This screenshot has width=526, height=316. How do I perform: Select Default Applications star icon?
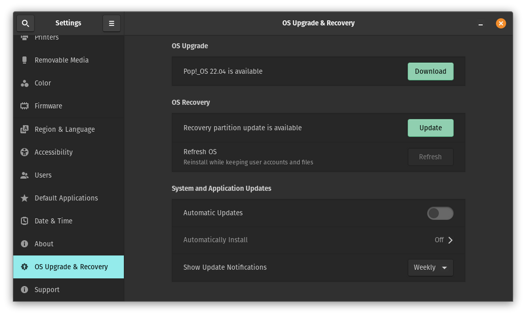coord(25,198)
